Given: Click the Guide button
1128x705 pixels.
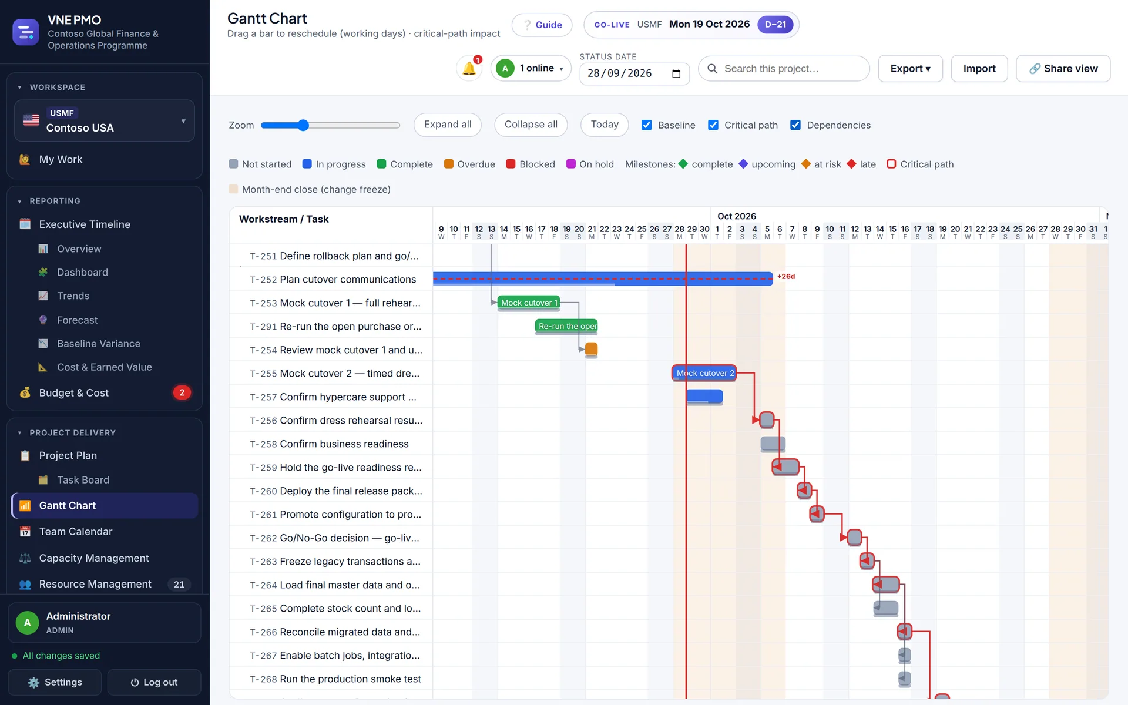Looking at the screenshot, I should [x=542, y=25].
